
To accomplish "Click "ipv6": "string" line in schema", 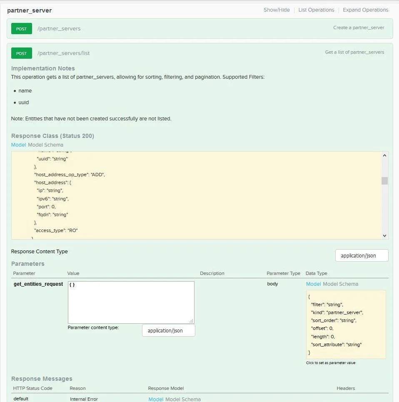I will point(52,199).
